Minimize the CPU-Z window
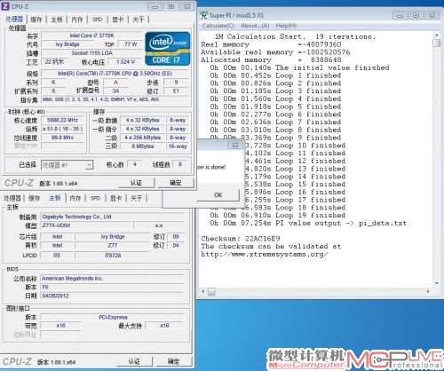The image size is (444, 371). pyautogui.click(x=155, y=6)
